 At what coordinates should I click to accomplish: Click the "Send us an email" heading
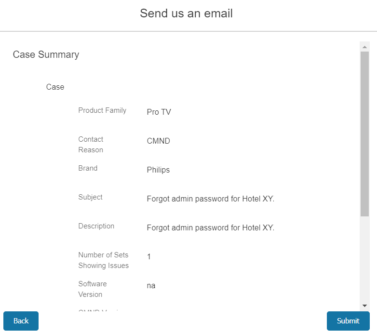[x=186, y=13]
